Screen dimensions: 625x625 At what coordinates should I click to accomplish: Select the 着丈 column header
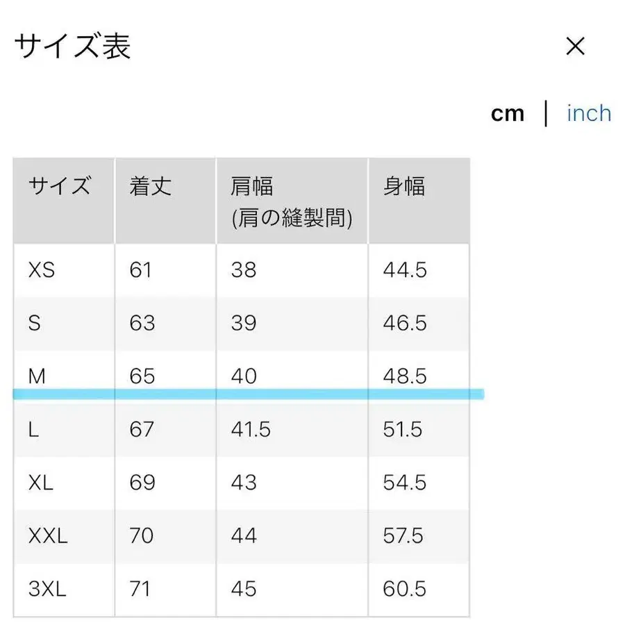tap(150, 186)
